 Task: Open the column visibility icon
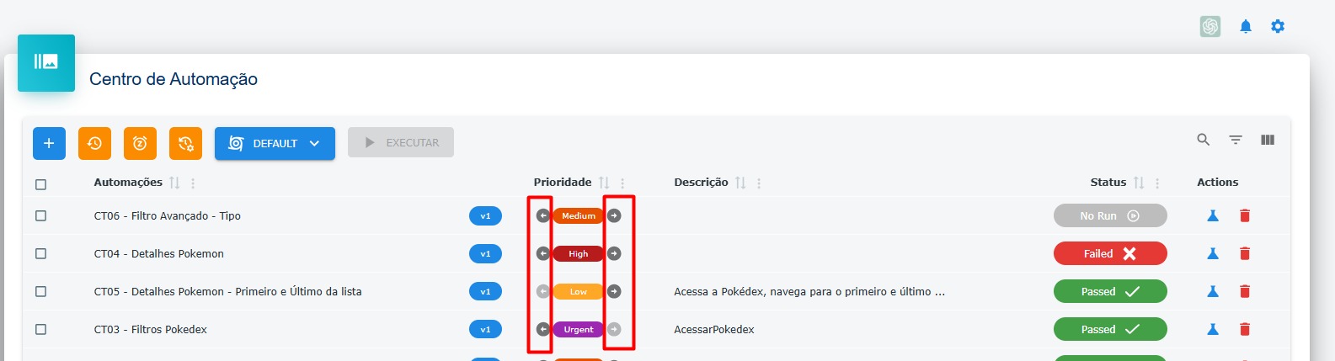coord(1268,140)
